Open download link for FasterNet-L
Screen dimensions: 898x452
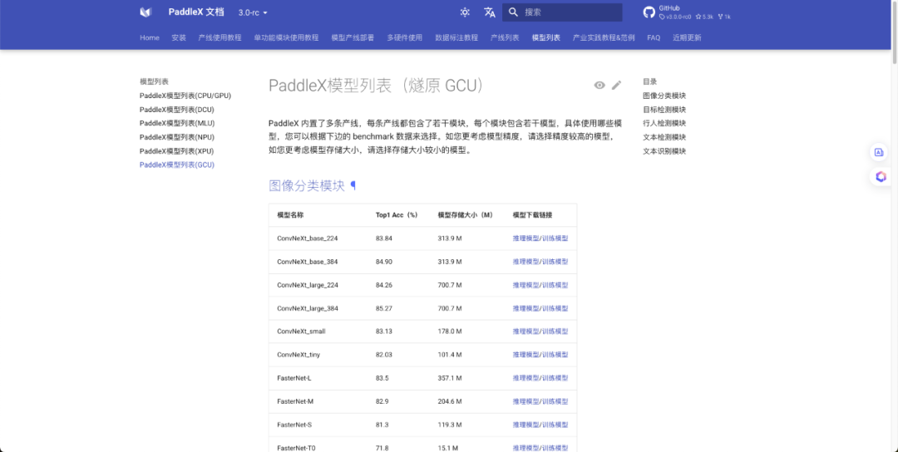(540, 378)
